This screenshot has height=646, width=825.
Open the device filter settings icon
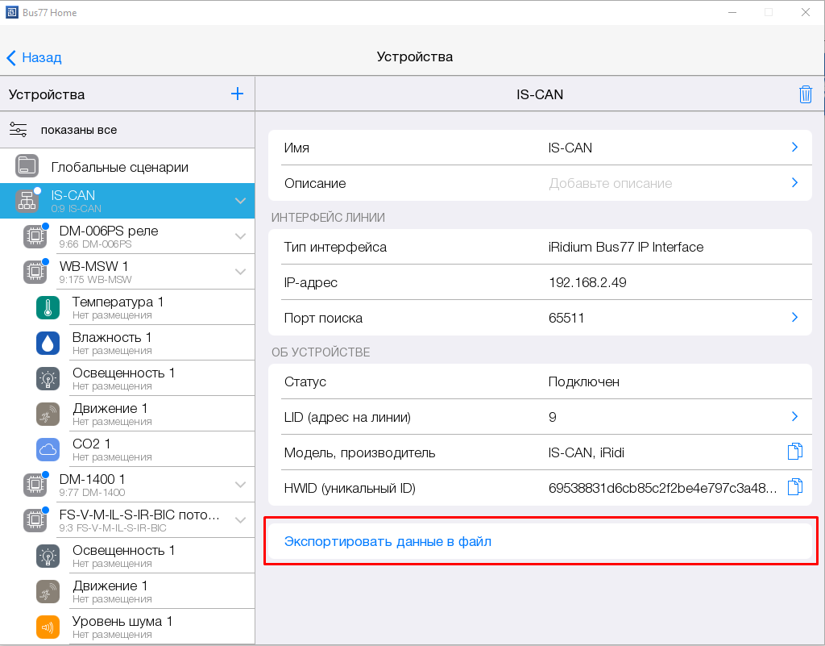pos(19,130)
